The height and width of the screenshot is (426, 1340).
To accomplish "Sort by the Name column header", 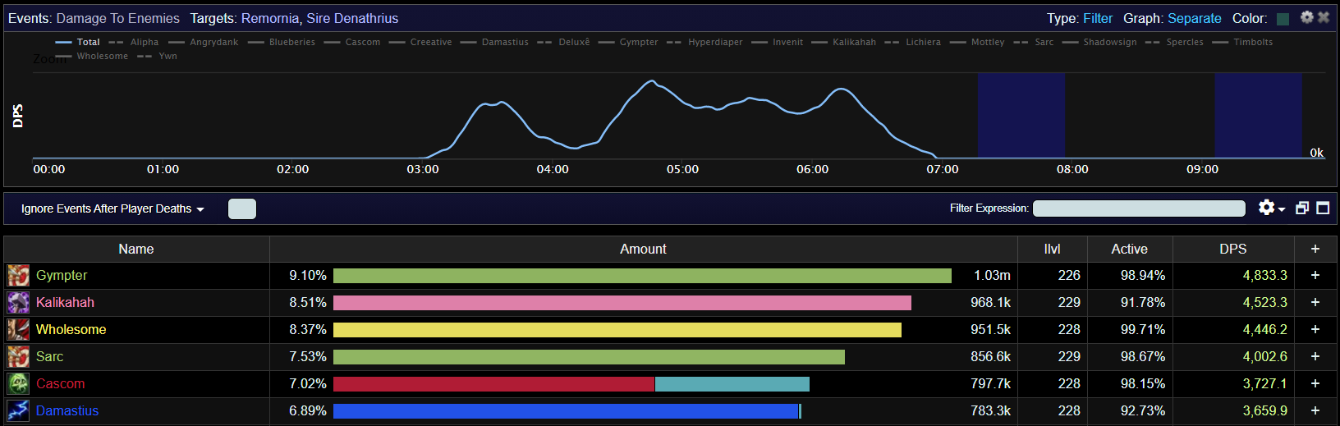I will coord(136,249).
